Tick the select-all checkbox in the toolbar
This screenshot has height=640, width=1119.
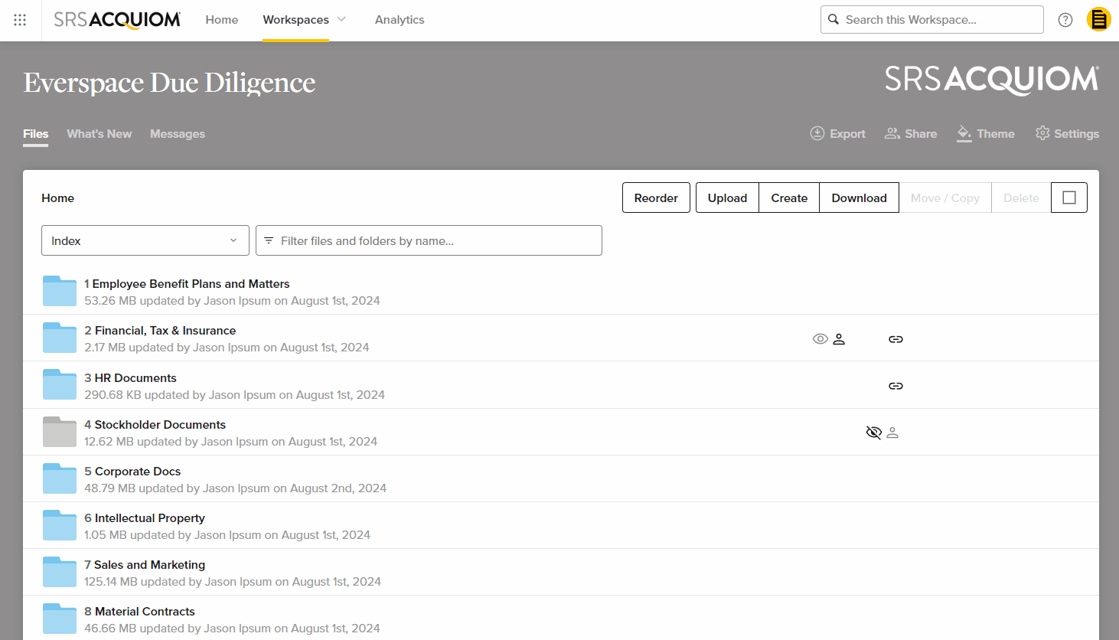click(1069, 198)
